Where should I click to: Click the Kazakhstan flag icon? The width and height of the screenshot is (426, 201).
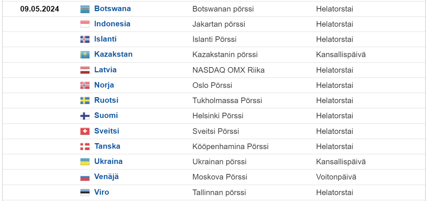[85, 55]
